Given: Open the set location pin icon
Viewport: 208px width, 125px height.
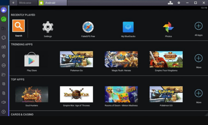Looking at the screenshot, I should pos(4,56).
